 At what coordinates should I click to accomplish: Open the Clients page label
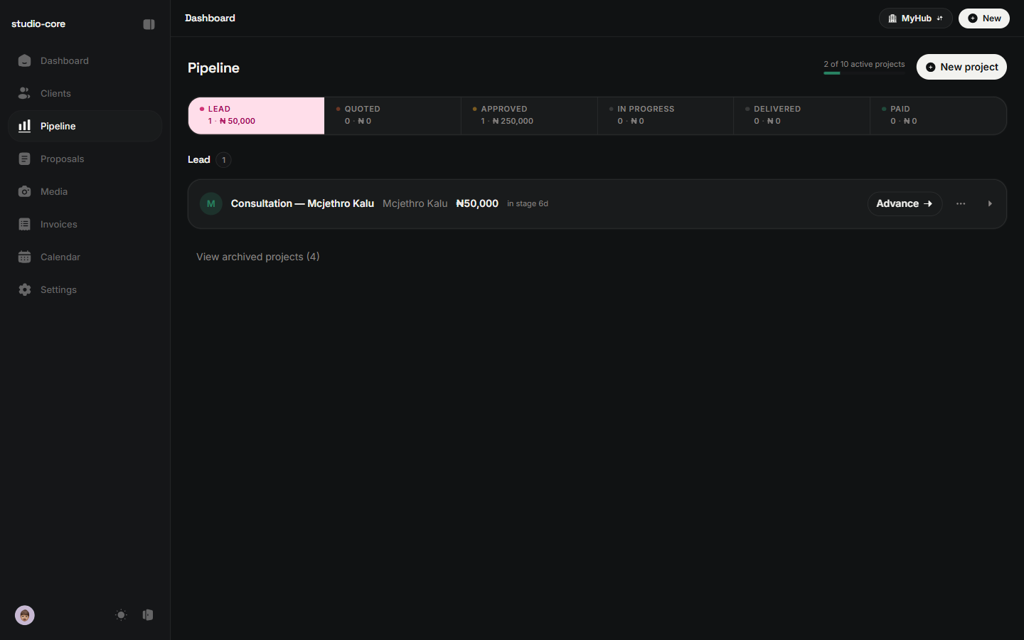(x=55, y=93)
